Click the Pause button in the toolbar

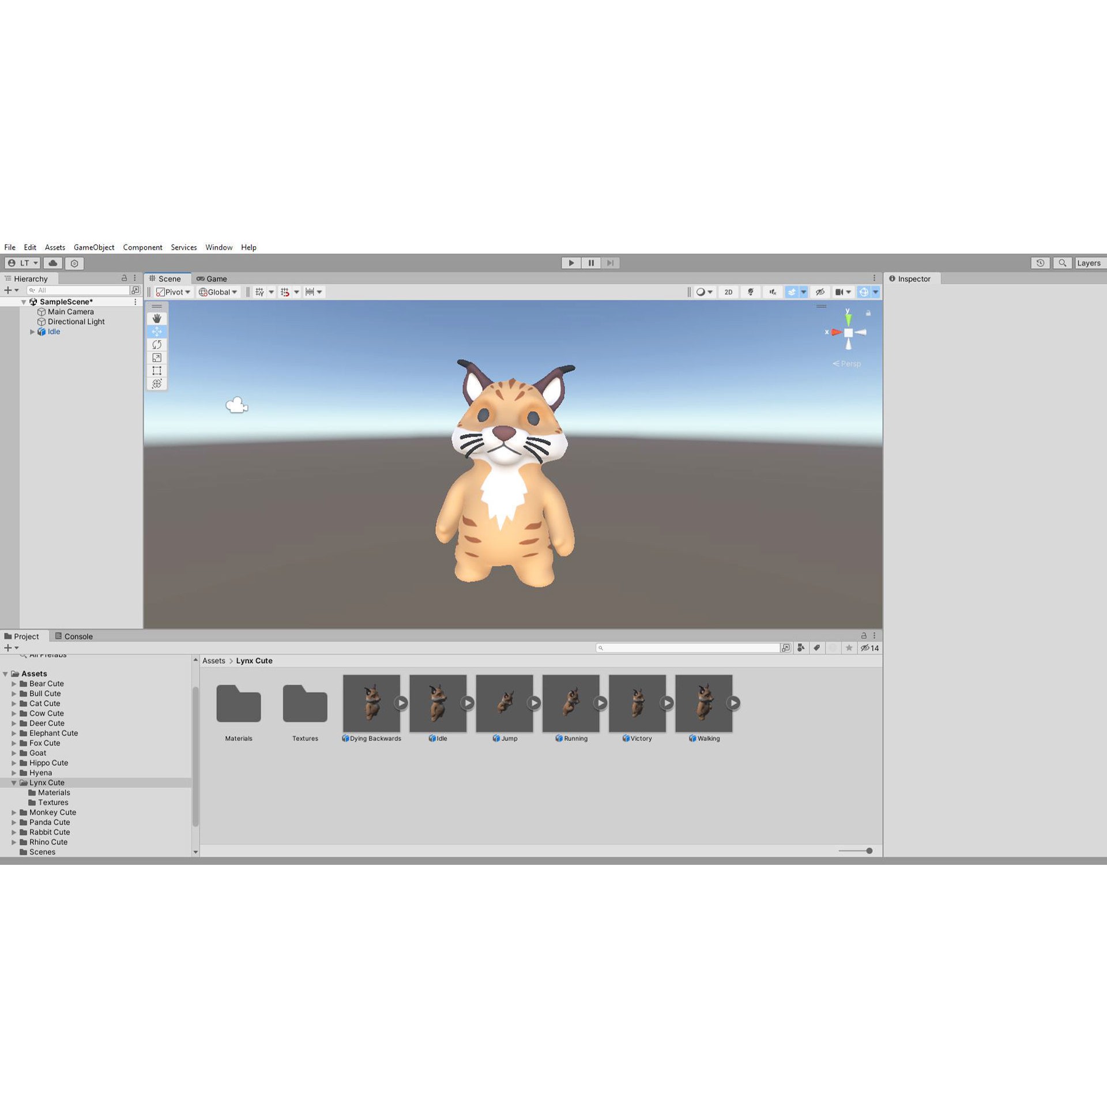590,263
